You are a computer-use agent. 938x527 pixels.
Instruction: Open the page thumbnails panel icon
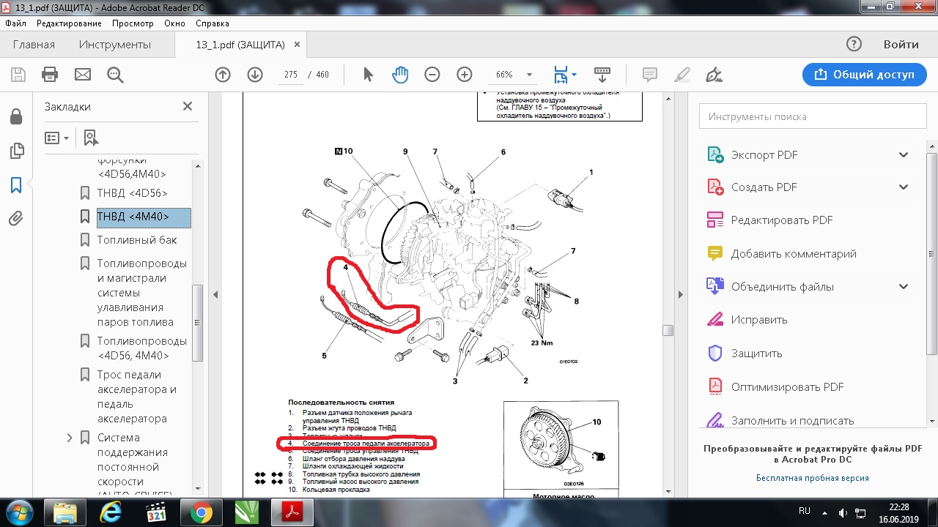pyautogui.click(x=16, y=151)
